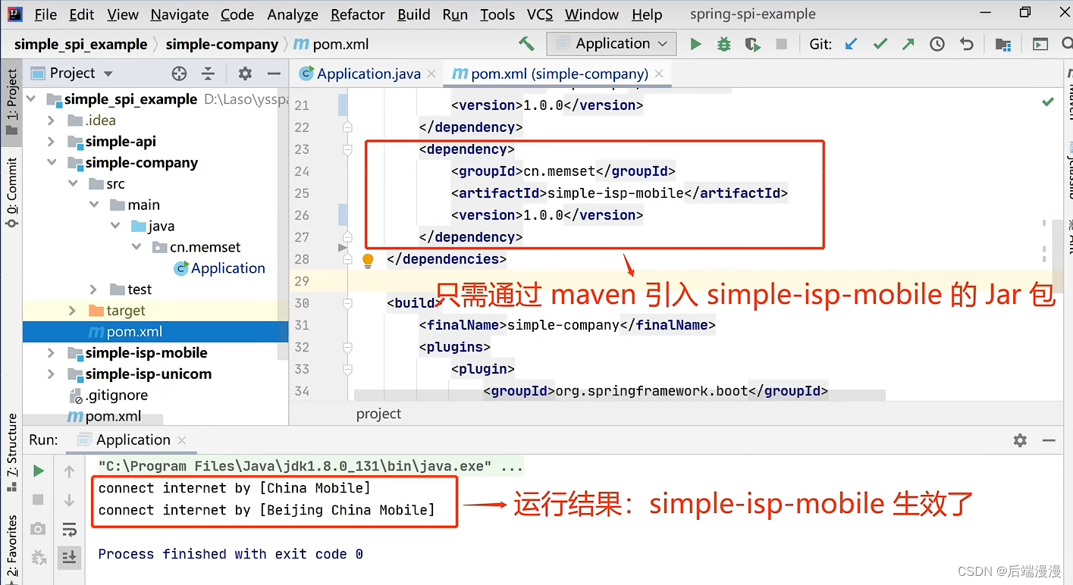Click fold marker at line 30 build tag
The image size is (1073, 585).
(347, 303)
